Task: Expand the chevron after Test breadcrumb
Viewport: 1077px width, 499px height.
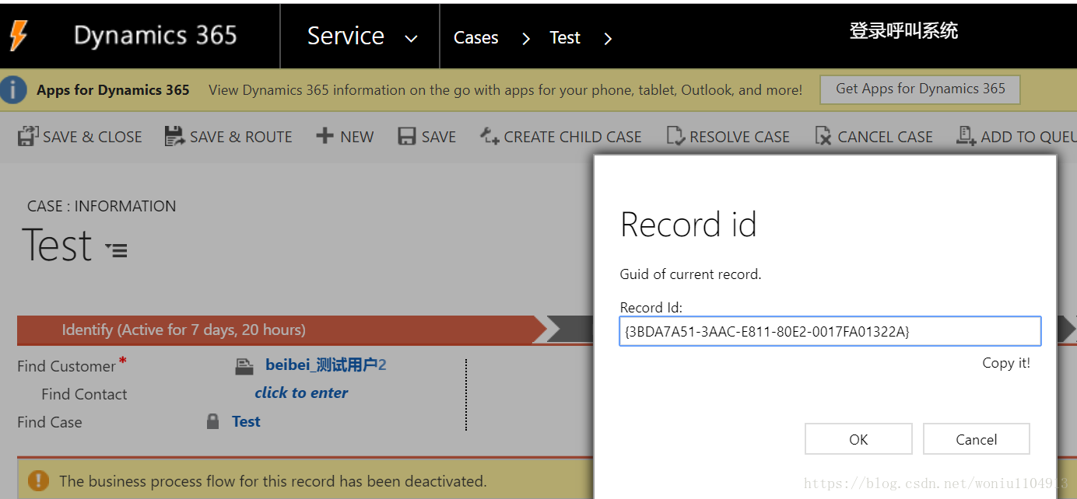Action: coord(608,38)
